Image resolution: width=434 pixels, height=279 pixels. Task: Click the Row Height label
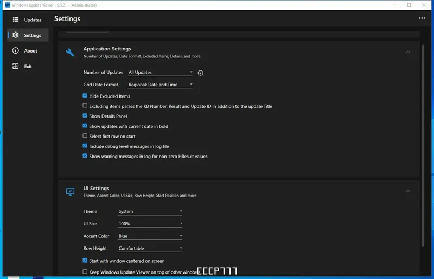[x=95, y=248]
